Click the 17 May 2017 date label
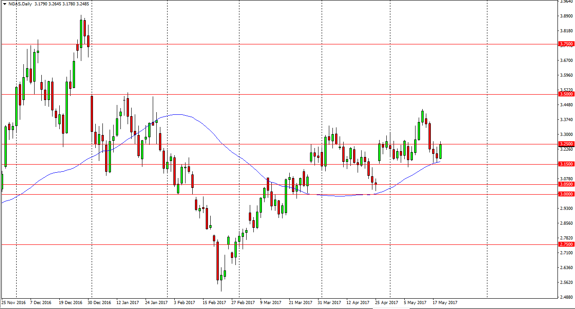This screenshot has height=309, width=575. pyautogui.click(x=444, y=303)
